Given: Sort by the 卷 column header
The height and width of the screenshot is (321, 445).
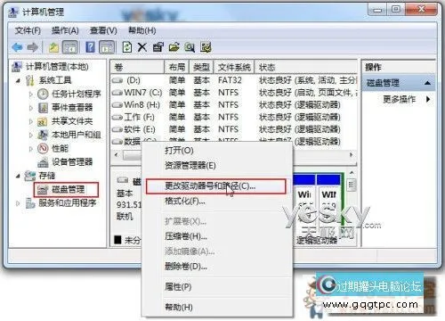Looking at the screenshot, I should (x=137, y=67).
